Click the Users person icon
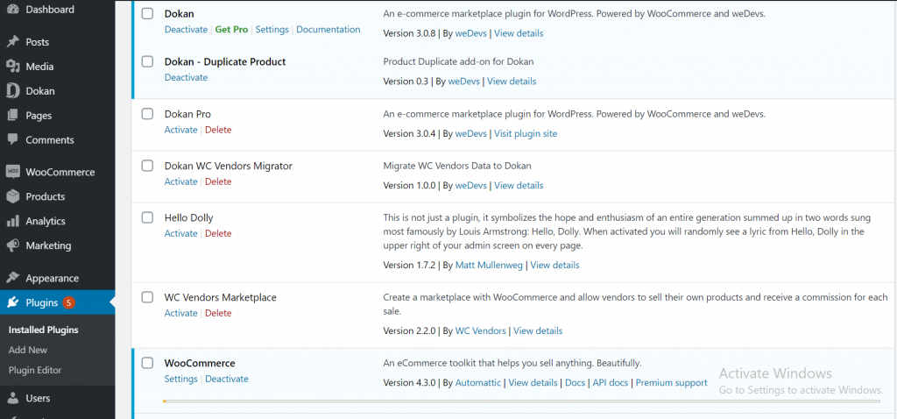 tap(12, 398)
